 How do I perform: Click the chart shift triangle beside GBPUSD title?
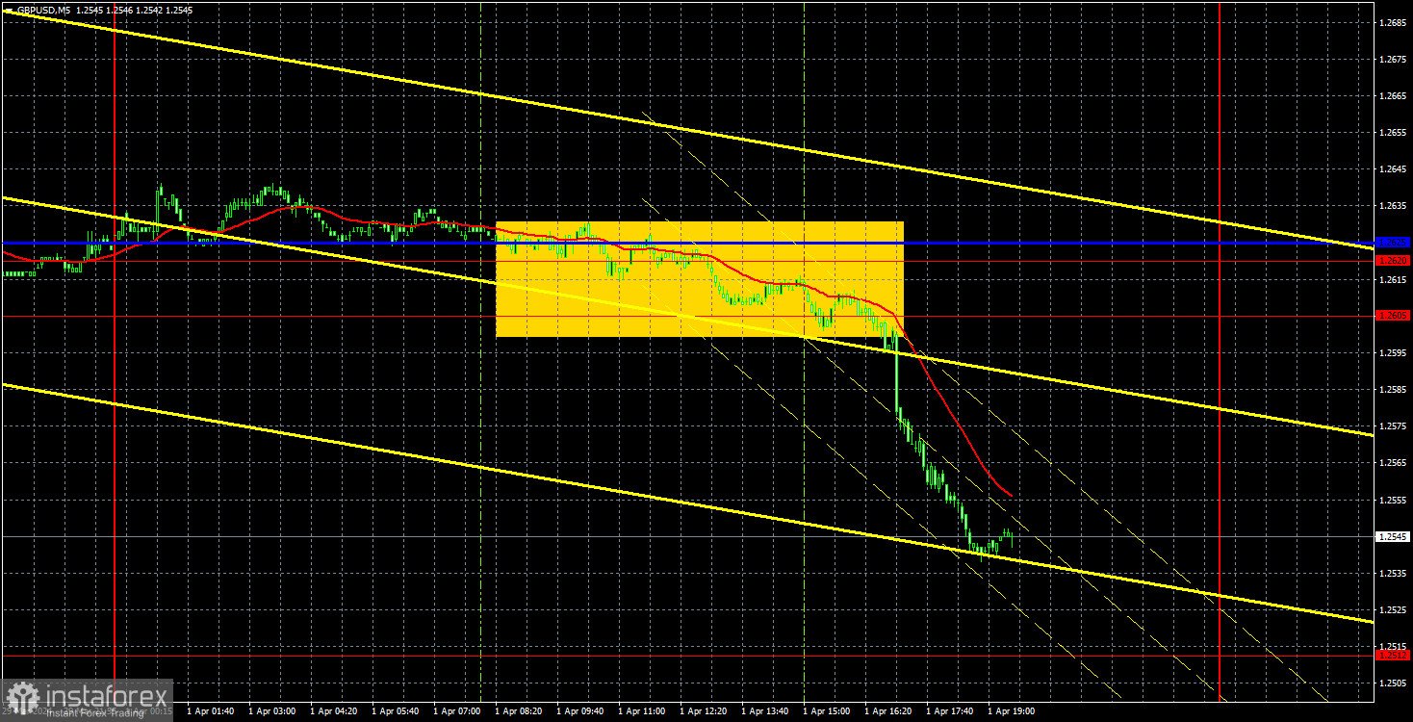(10, 10)
